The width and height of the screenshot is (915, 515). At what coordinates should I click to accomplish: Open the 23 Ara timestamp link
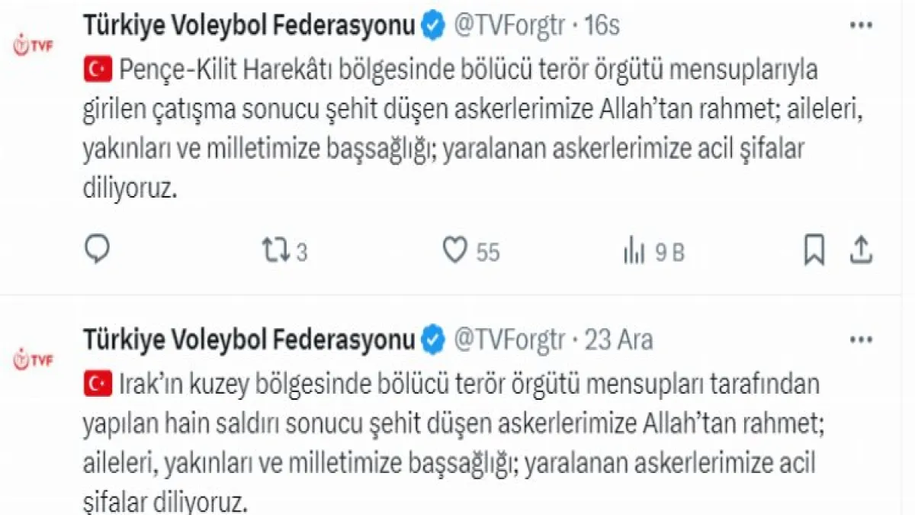[618, 340]
